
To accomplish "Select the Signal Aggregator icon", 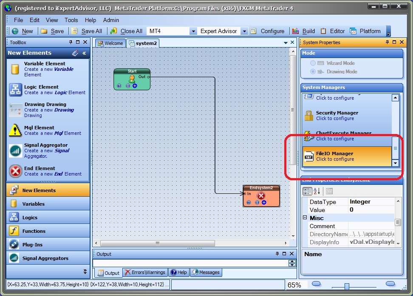I will coord(15,151).
